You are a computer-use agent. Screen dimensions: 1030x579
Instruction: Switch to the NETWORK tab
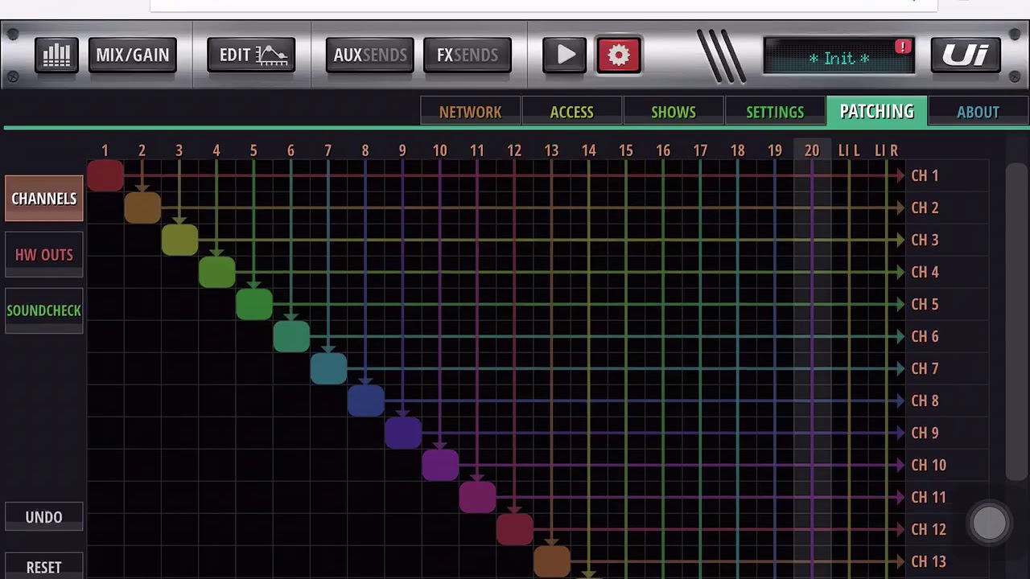tap(471, 112)
